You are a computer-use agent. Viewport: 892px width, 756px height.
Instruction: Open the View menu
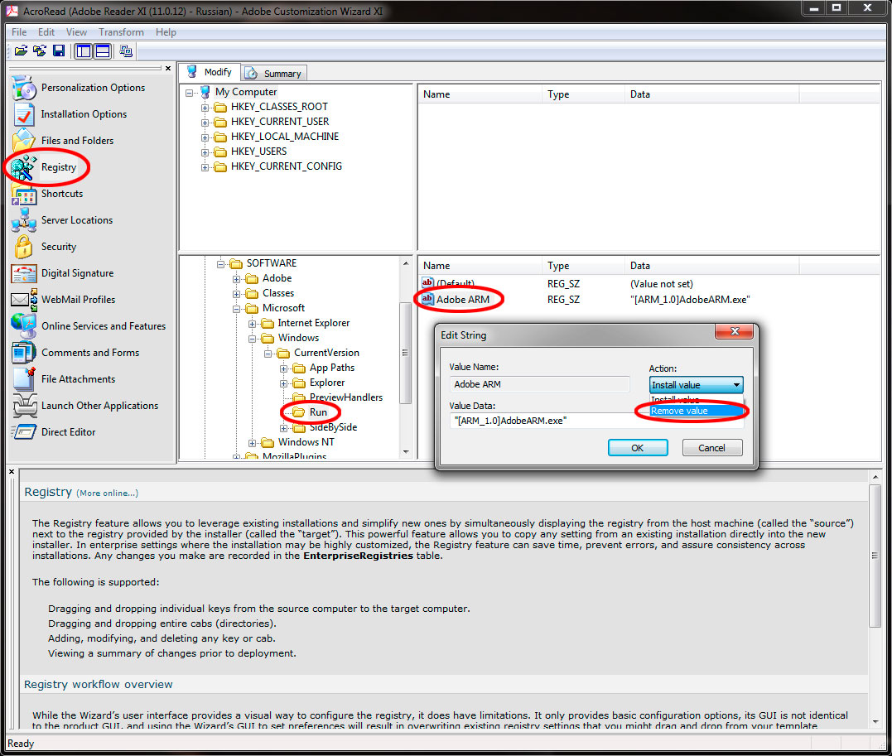[x=76, y=32]
